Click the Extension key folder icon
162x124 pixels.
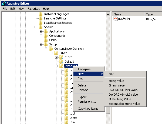coord(61,66)
